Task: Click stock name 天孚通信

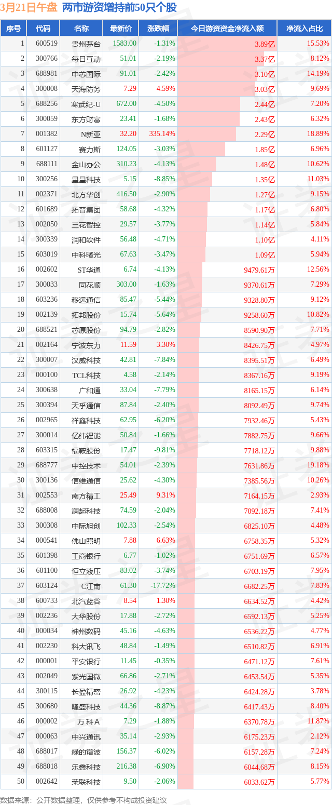Action: click(x=86, y=406)
